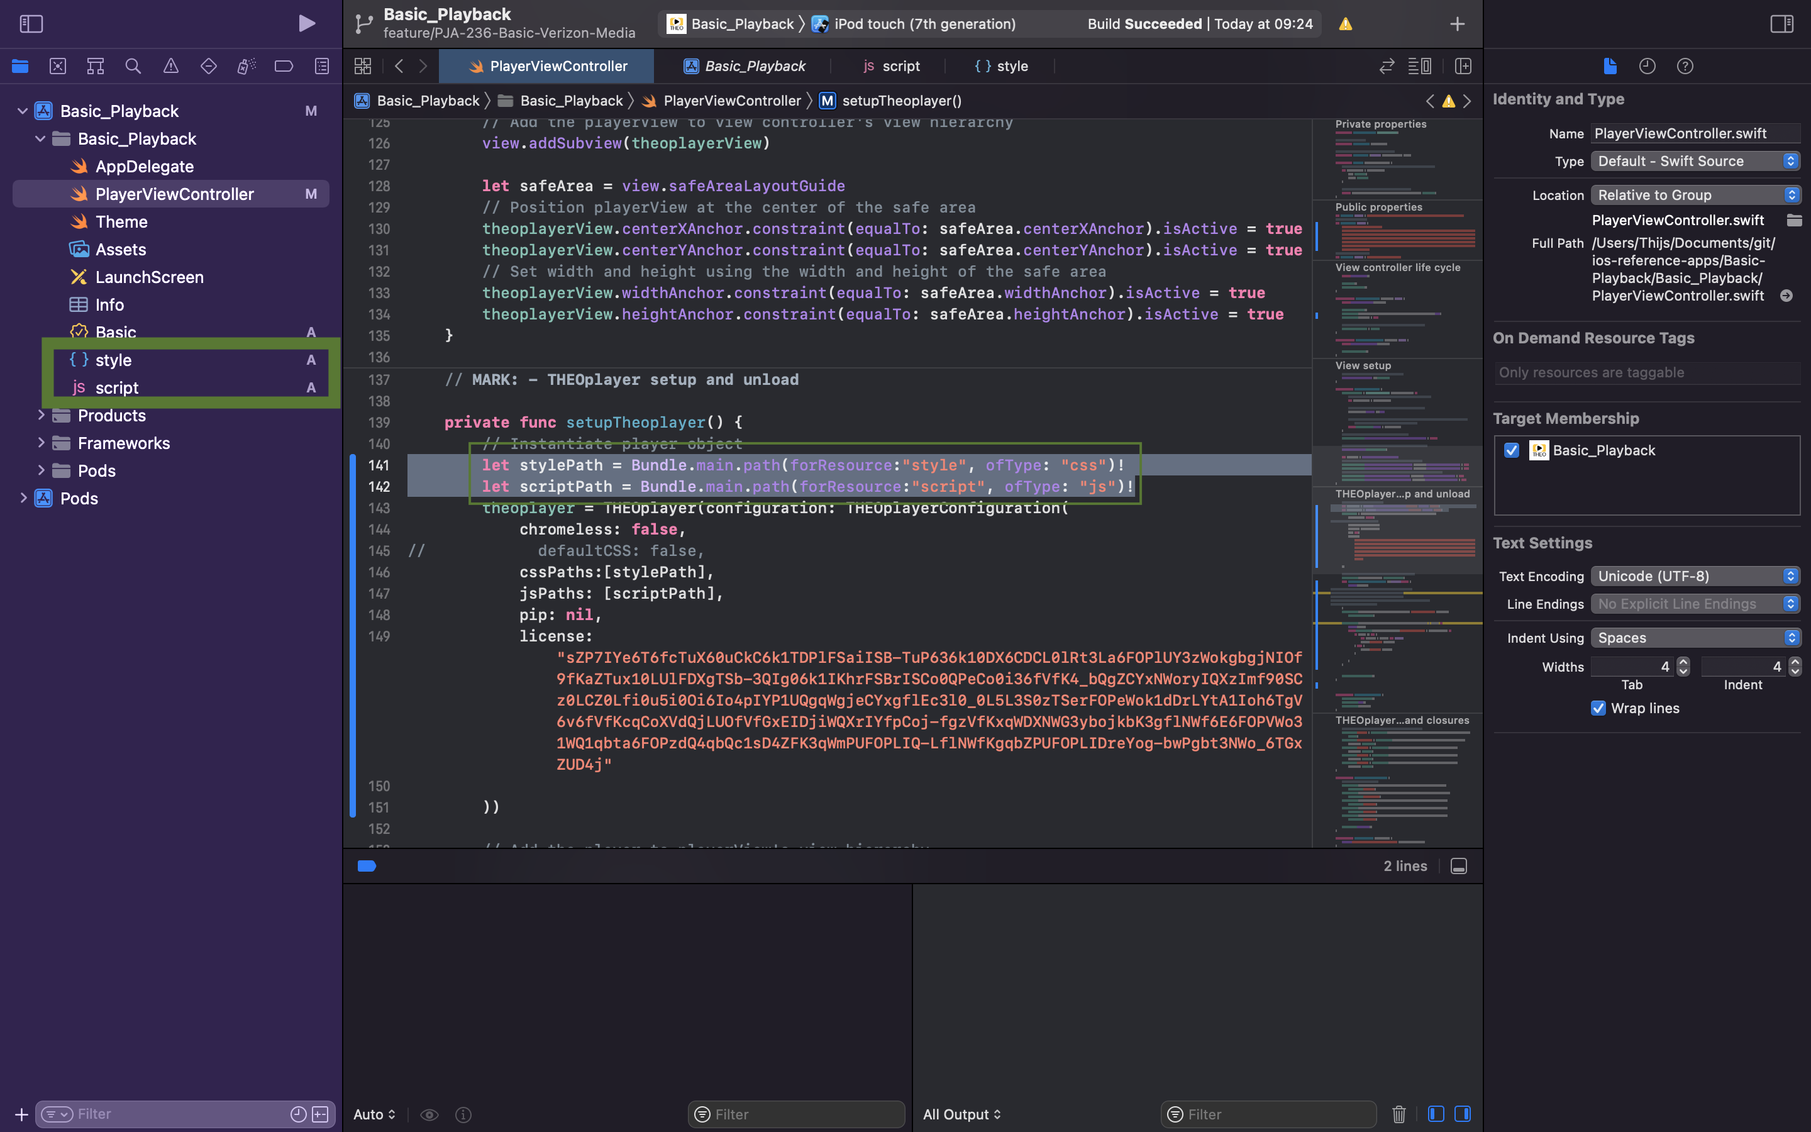The image size is (1811, 1132).
Task: Switch to the script editor tab
Action: click(x=891, y=66)
